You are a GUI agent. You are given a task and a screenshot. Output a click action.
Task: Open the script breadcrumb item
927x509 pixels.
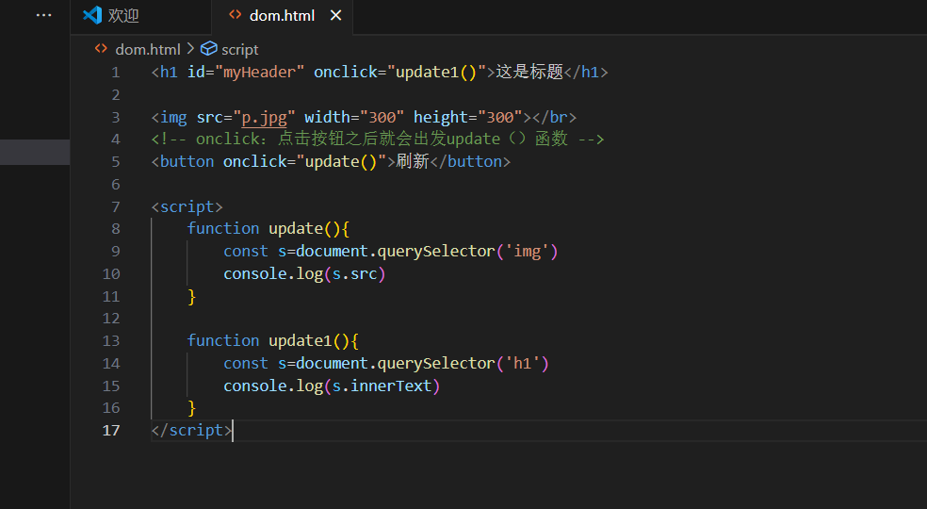pos(239,50)
